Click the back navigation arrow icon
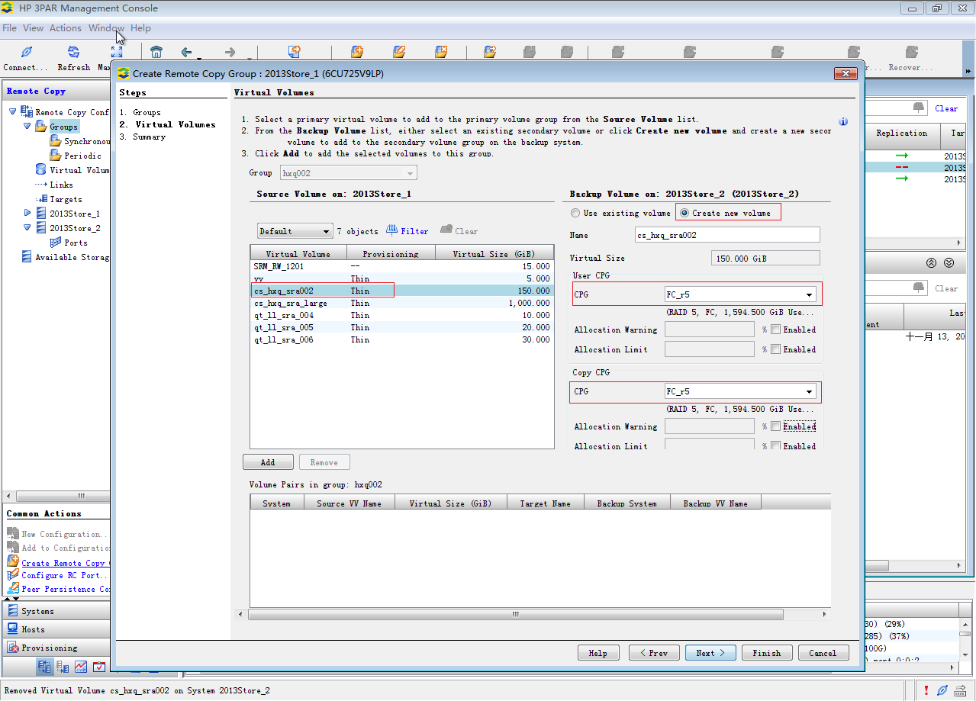The height and width of the screenshot is (701, 976). (x=188, y=53)
